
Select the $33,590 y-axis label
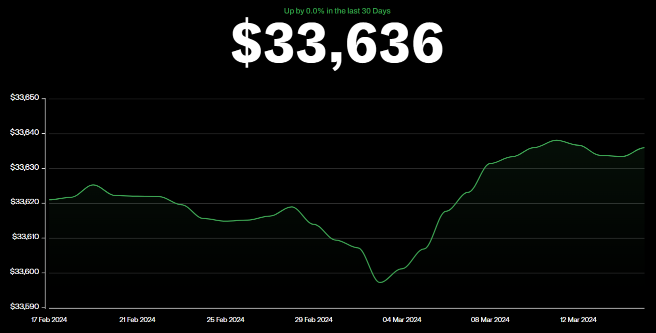(x=24, y=306)
